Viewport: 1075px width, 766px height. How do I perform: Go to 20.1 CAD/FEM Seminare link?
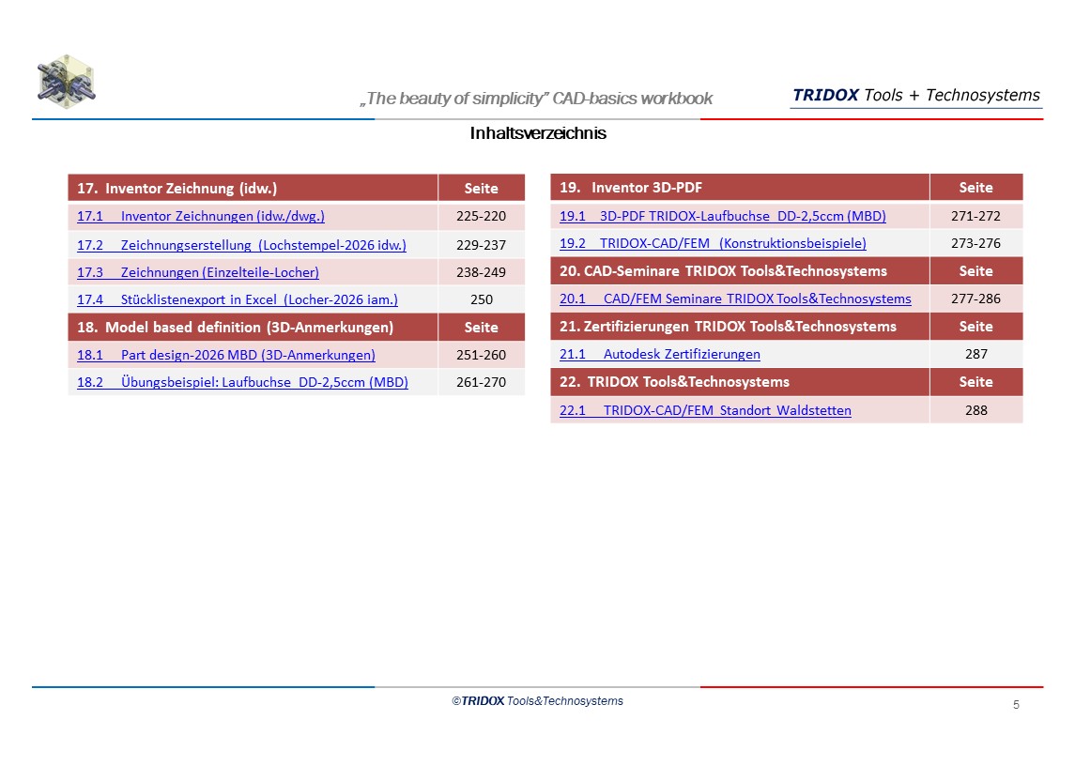(735, 299)
